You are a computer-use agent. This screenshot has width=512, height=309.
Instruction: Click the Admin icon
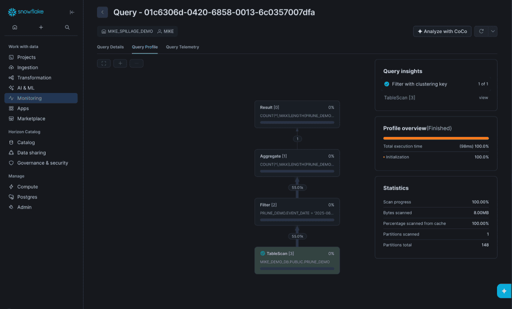click(11, 207)
